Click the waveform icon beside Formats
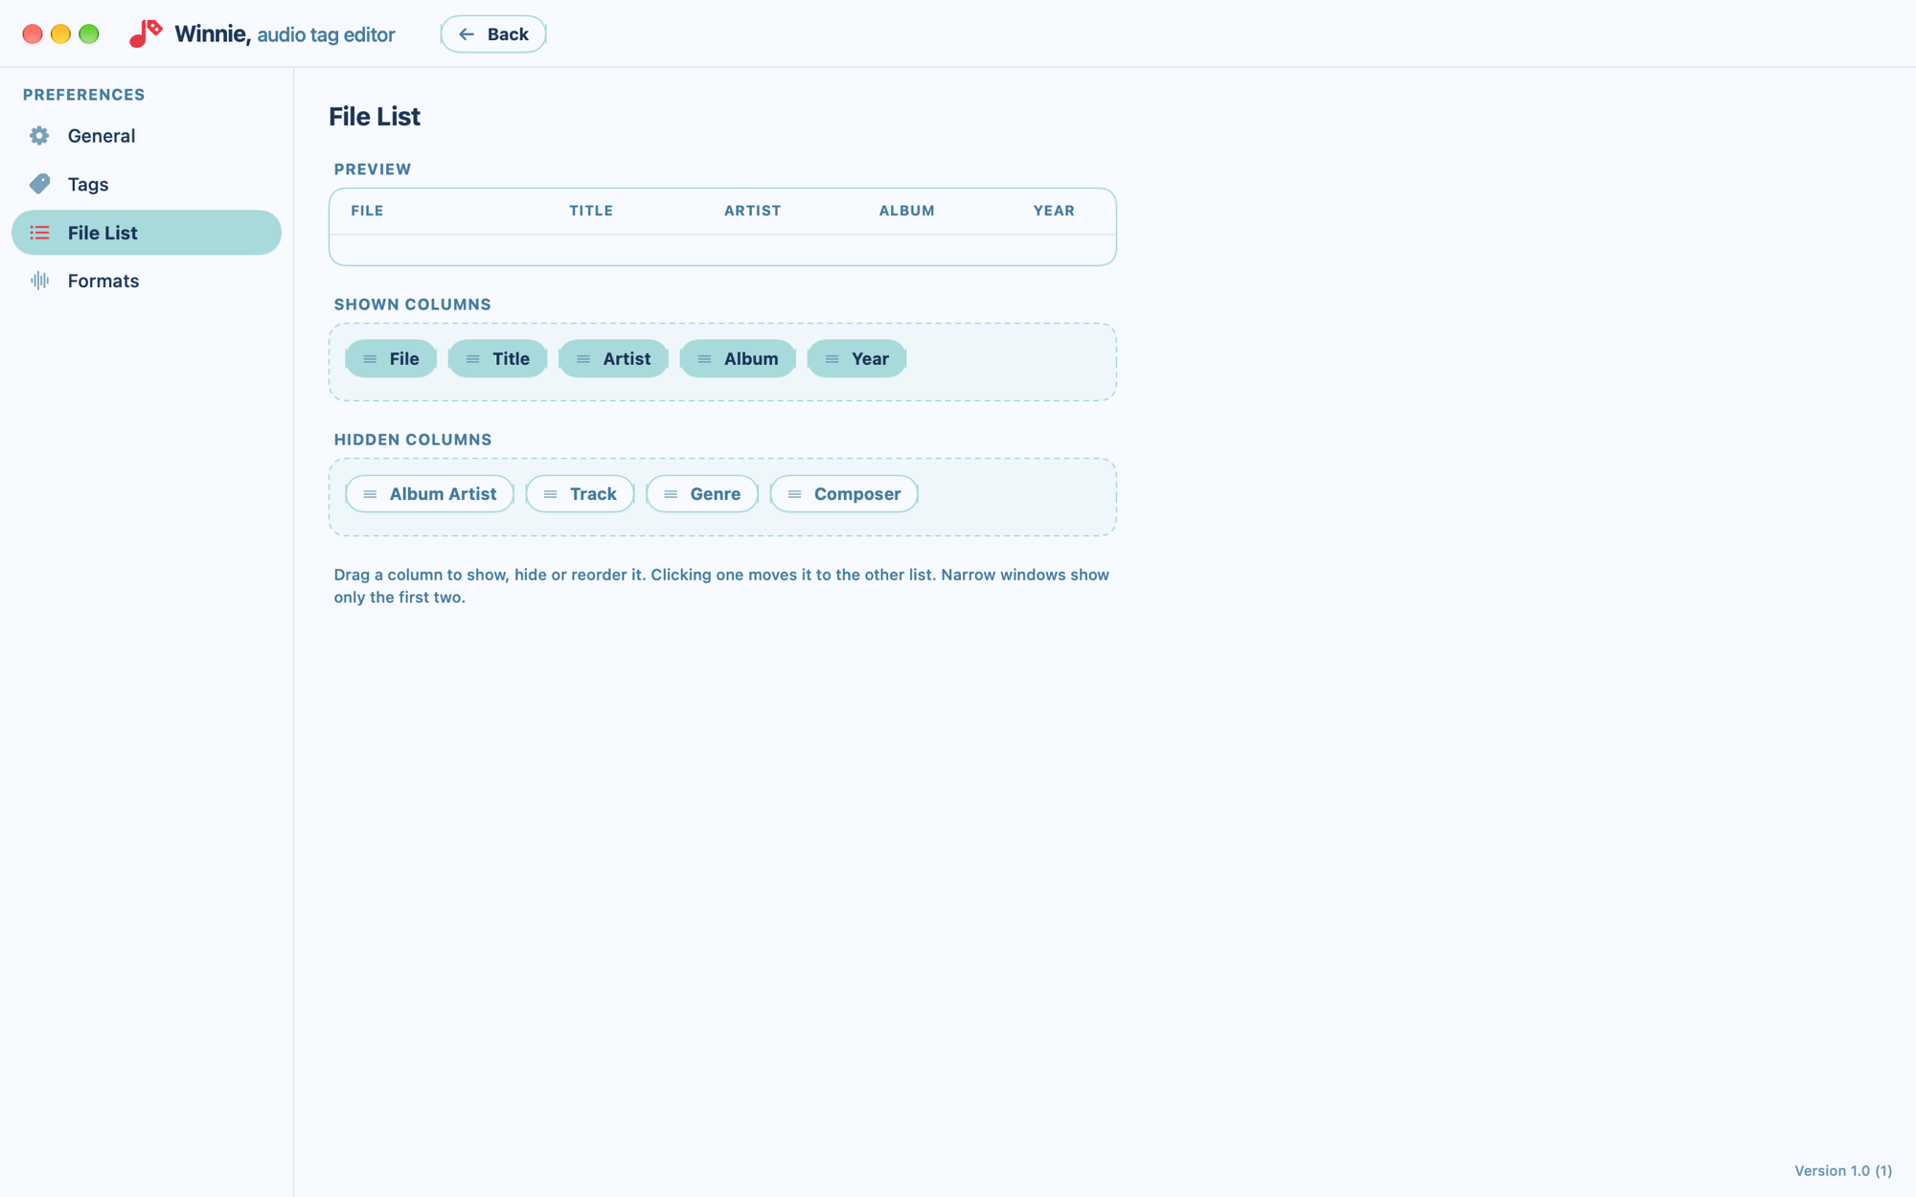Screen dimensions: 1916x1197 click(x=39, y=281)
